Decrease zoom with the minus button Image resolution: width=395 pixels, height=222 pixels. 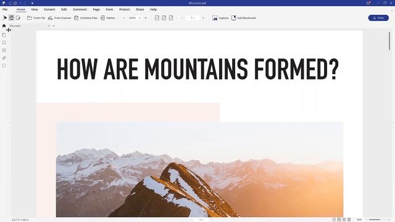(124, 18)
